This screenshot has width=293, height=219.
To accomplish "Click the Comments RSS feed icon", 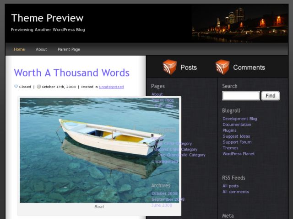I will click(x=222, y=67).
